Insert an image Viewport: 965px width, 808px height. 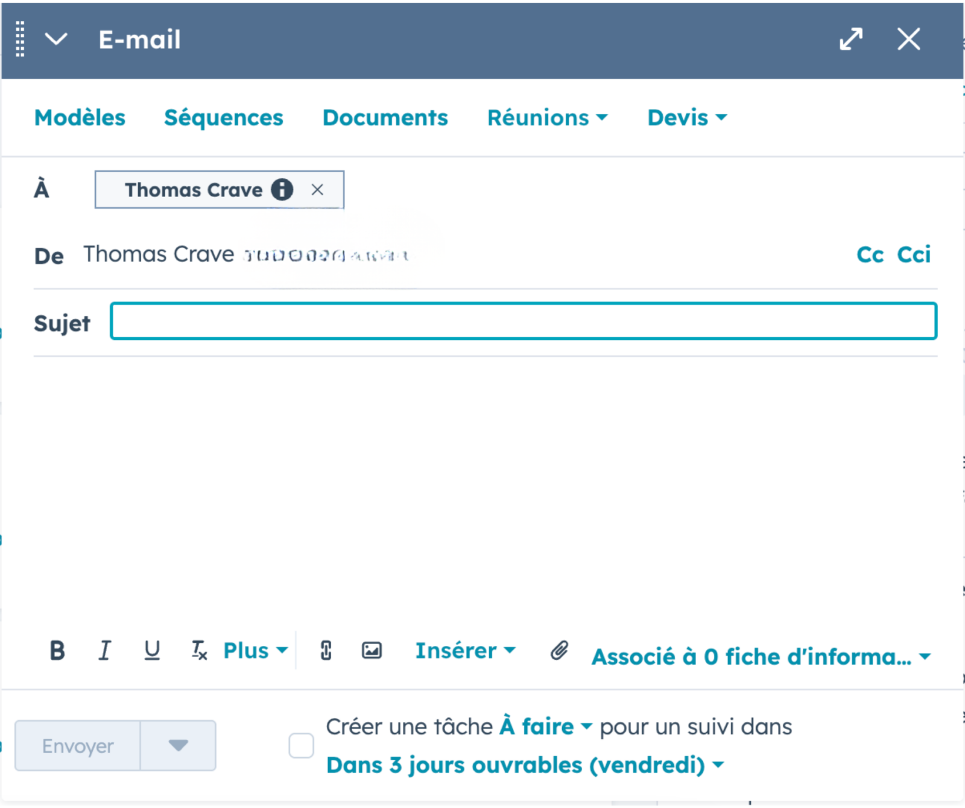coord(372,651)
